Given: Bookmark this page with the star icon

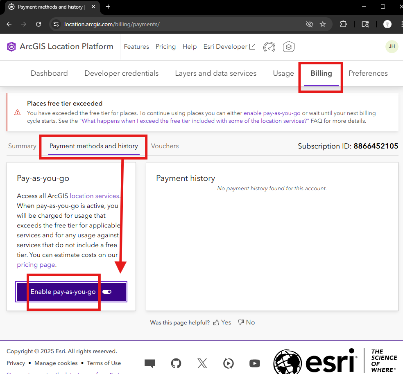Looking at the screenshot, I should click(323, 24).
